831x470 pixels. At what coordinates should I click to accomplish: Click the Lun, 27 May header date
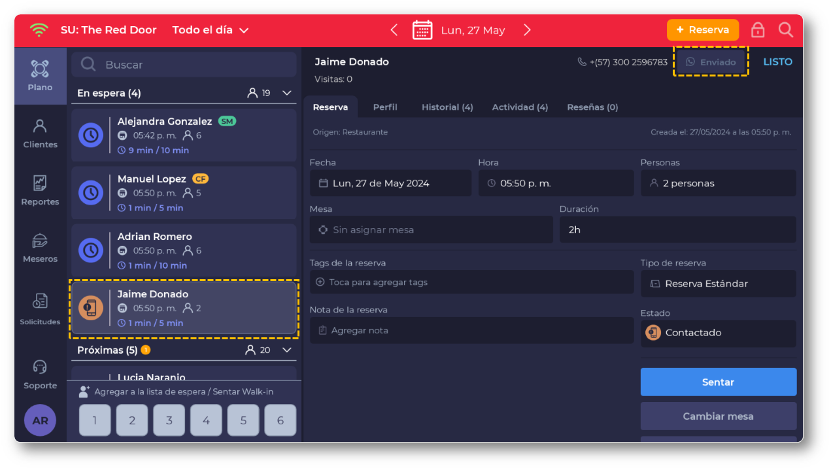click(473, 30)
